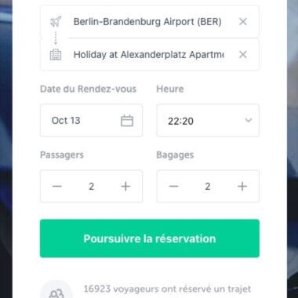Clear the Holiday at Alexanderplatz destination
The height and width of the screenshot is (298, 298).
(243, 54)
